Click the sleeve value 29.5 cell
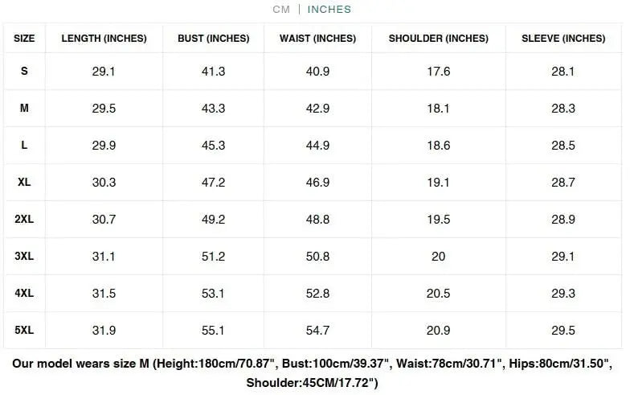 (563, 331)
